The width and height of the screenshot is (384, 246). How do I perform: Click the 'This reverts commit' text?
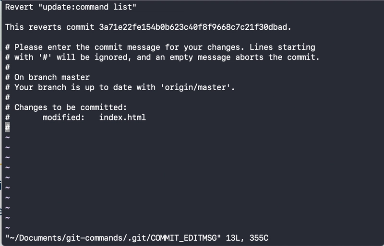49,27
